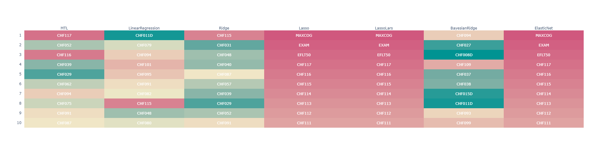Select the Ridge column label
Viewport: 608px width, 152px height.
tap(224, 28)
